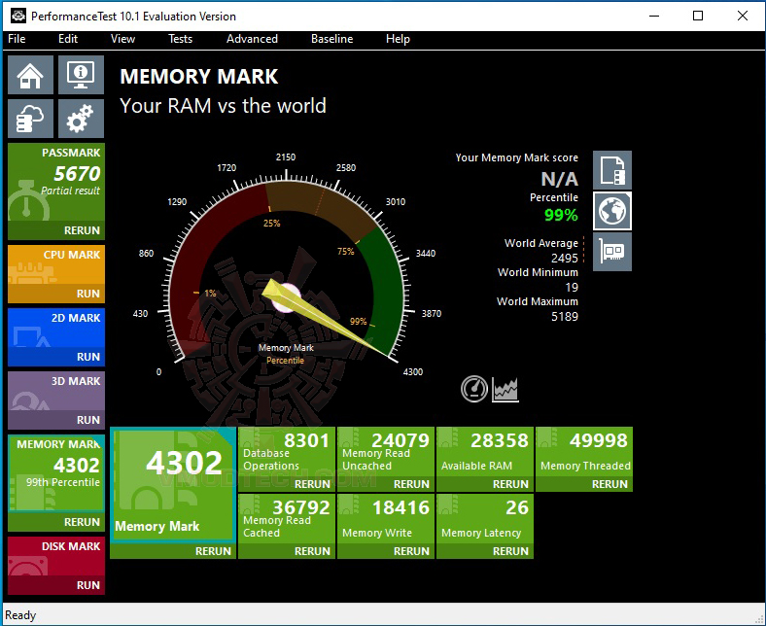Click the 'Partial result' text in PassMark tile
The height and width of the screenshot is (626, 766).
70,191
